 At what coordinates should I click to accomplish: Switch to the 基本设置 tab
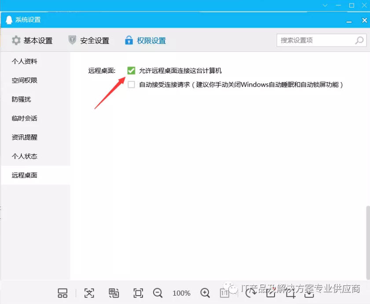click(x=32, y=40)
